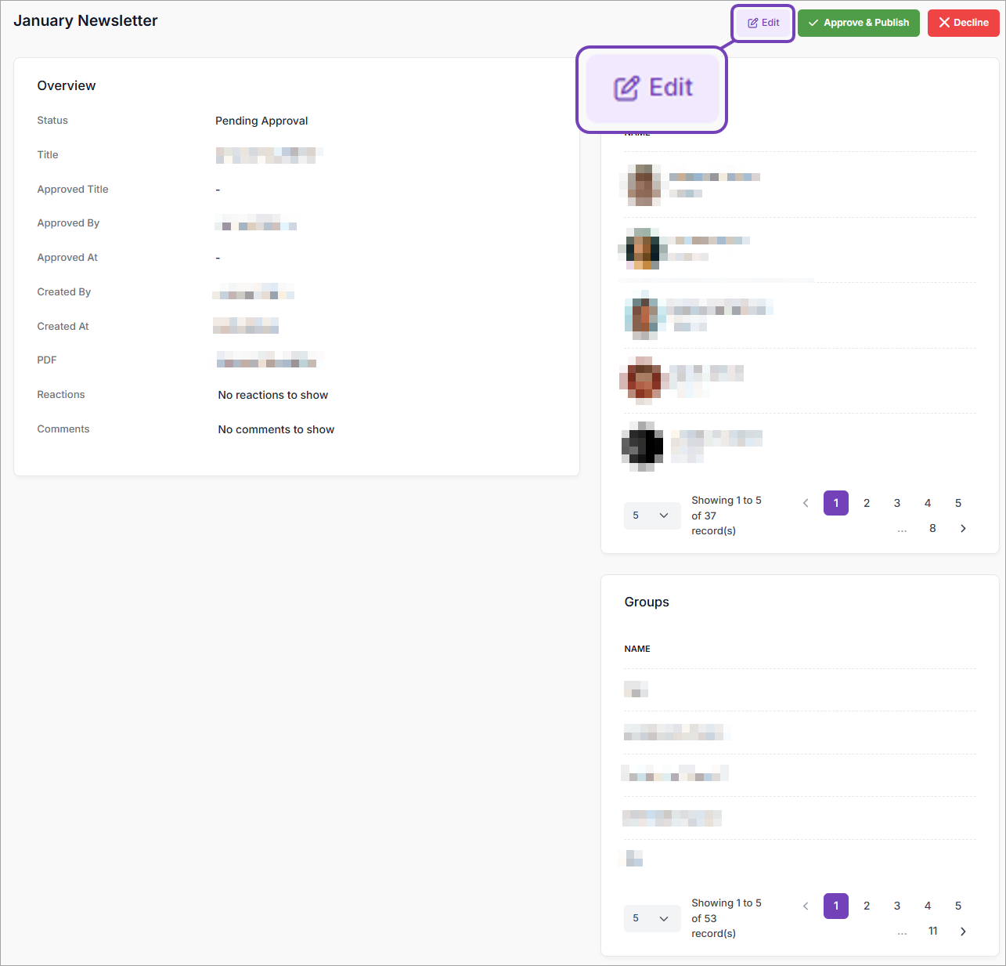Viewport: 1006px width, 966px height.
Task: Select page 2 in users pagination
Action: [x=867, y=503]
